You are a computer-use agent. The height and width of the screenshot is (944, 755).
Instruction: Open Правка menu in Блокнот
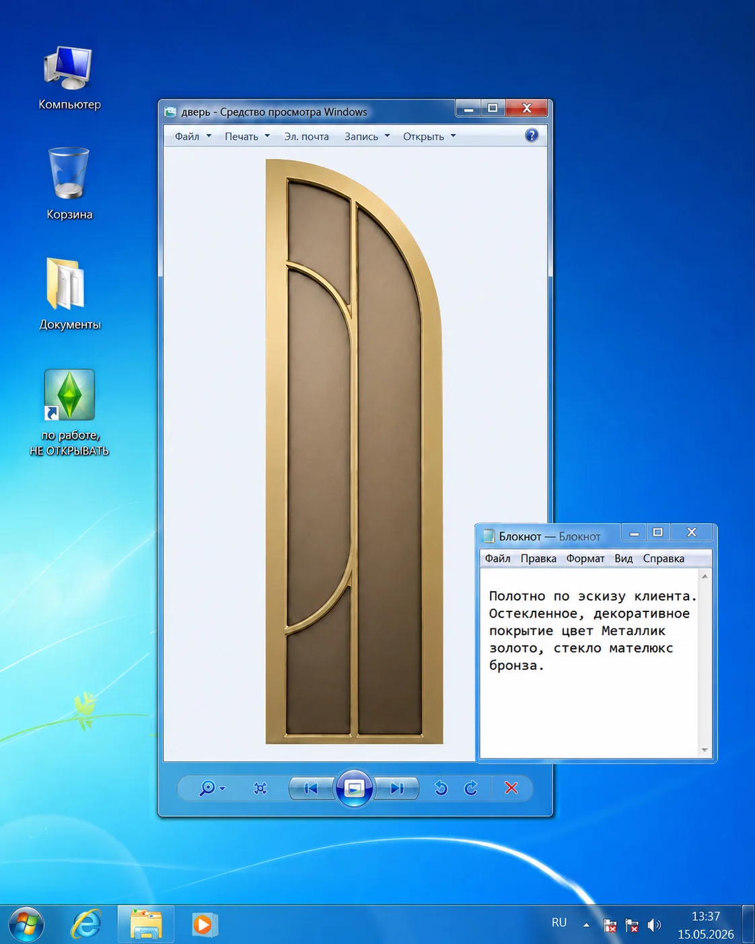[x=538, y=558]
